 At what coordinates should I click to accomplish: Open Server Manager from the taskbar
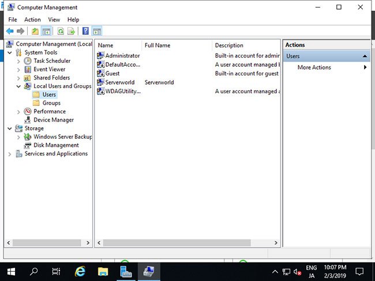(126, 271)
